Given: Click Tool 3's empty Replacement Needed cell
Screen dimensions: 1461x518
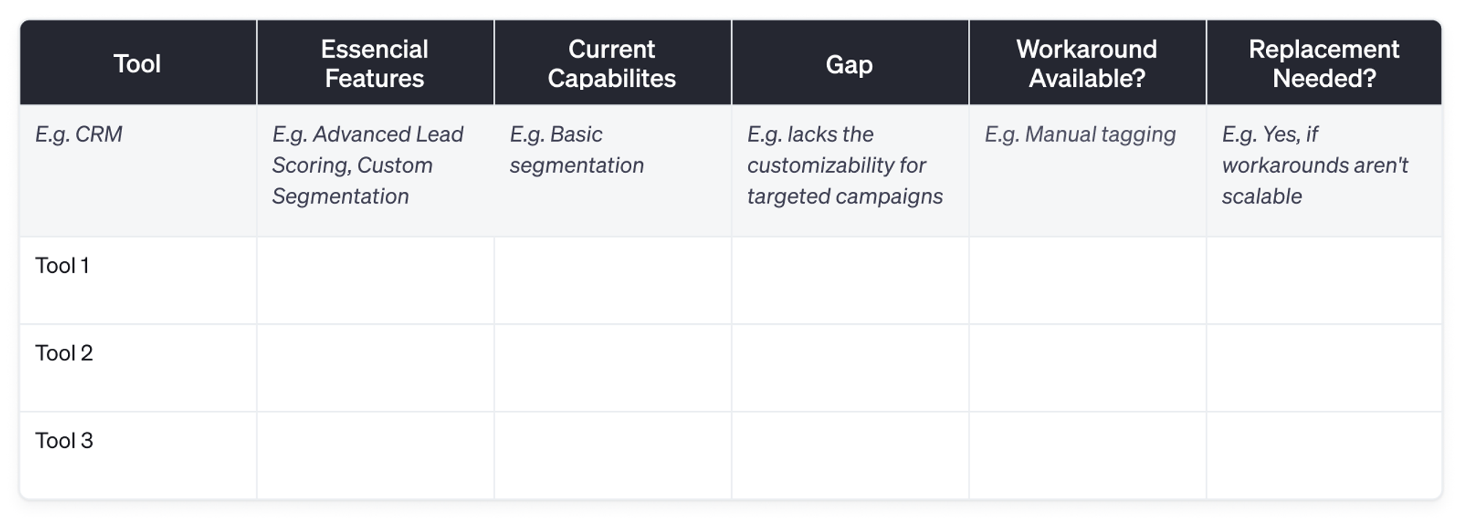Looking at the screenshot, I should 1324,455.
